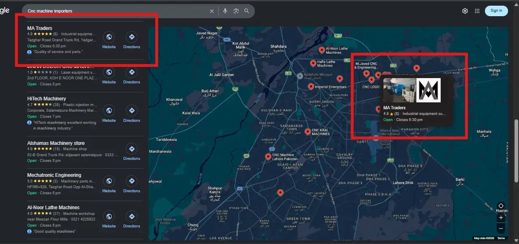519x244 pixels.
Task: Get directions for KOH E NOOR ONE PLAZA listing
Action: click(x=131, y=72)
